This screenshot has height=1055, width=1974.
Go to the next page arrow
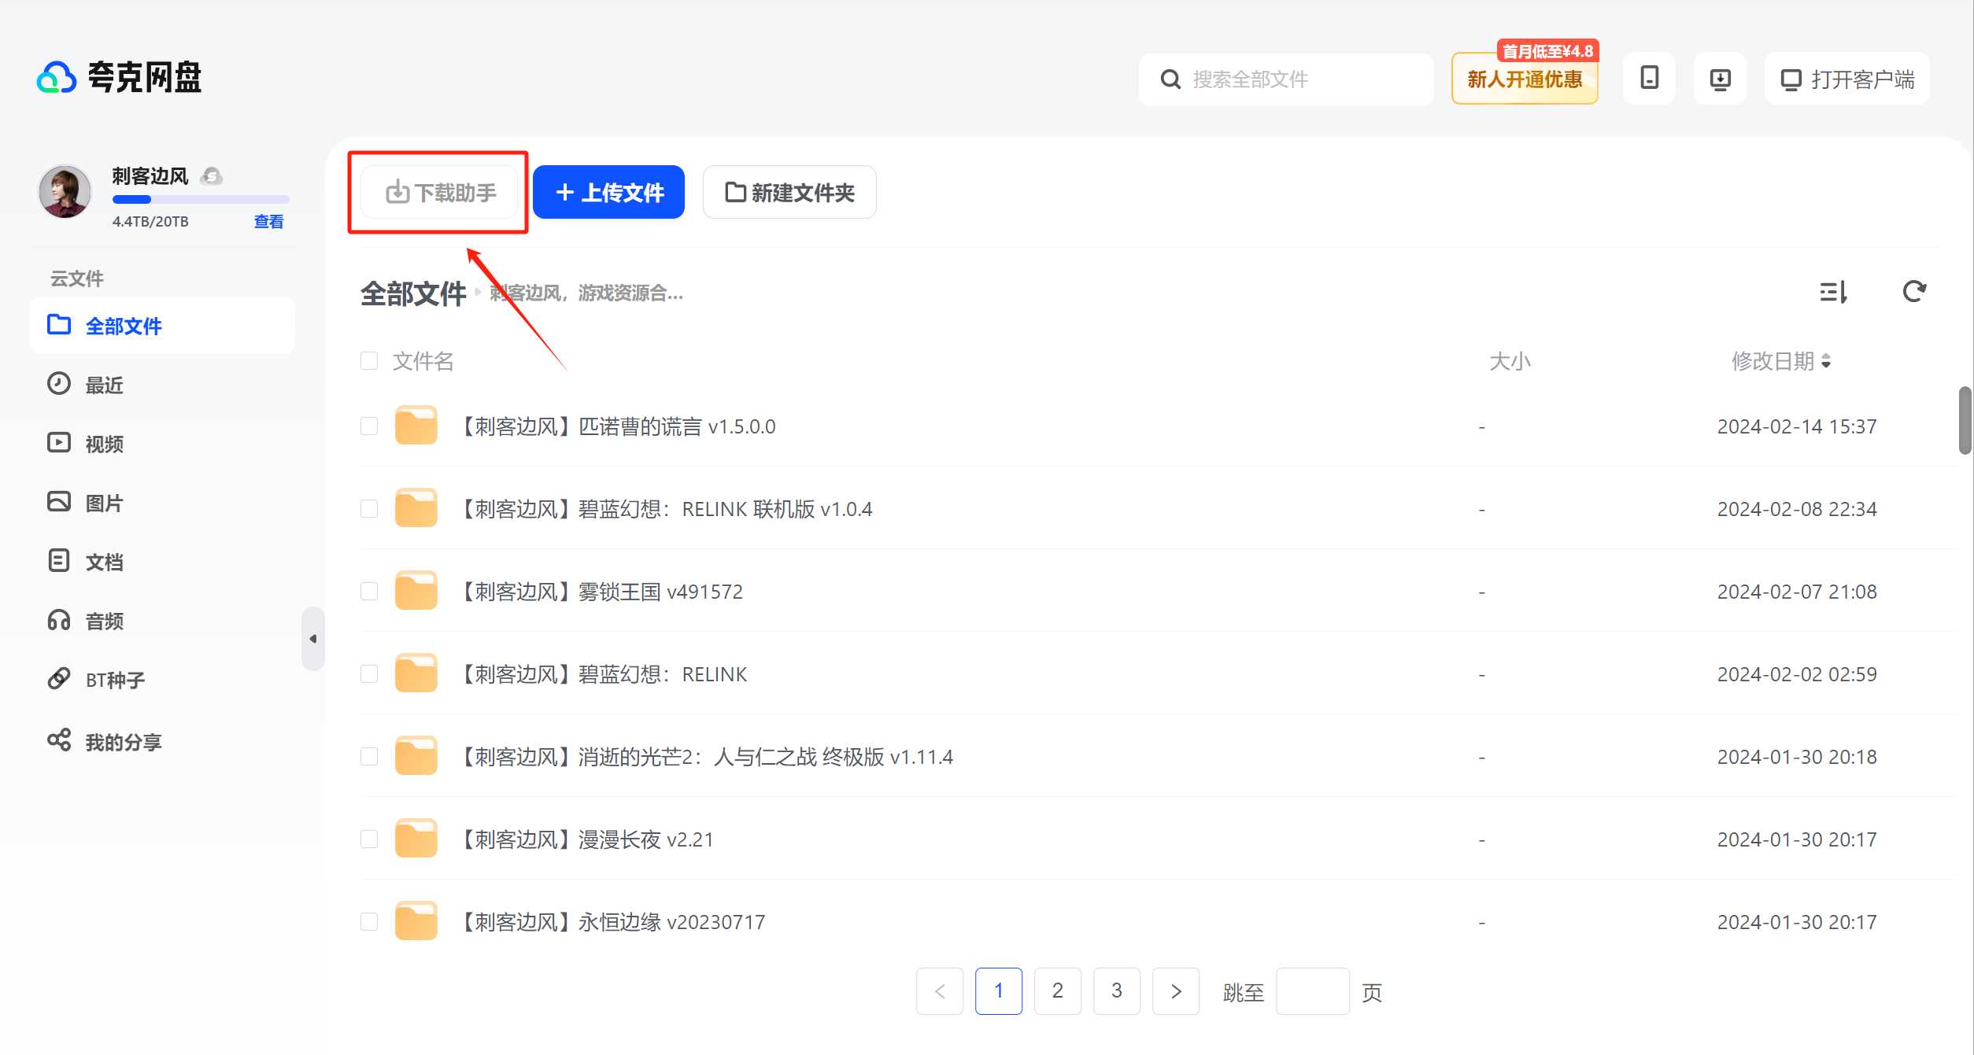(1176, 991)
